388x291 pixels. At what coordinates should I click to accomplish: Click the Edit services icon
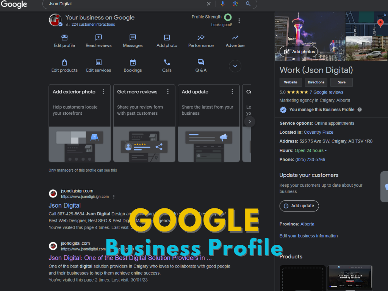pyautogui.click(x=99, y=63)
